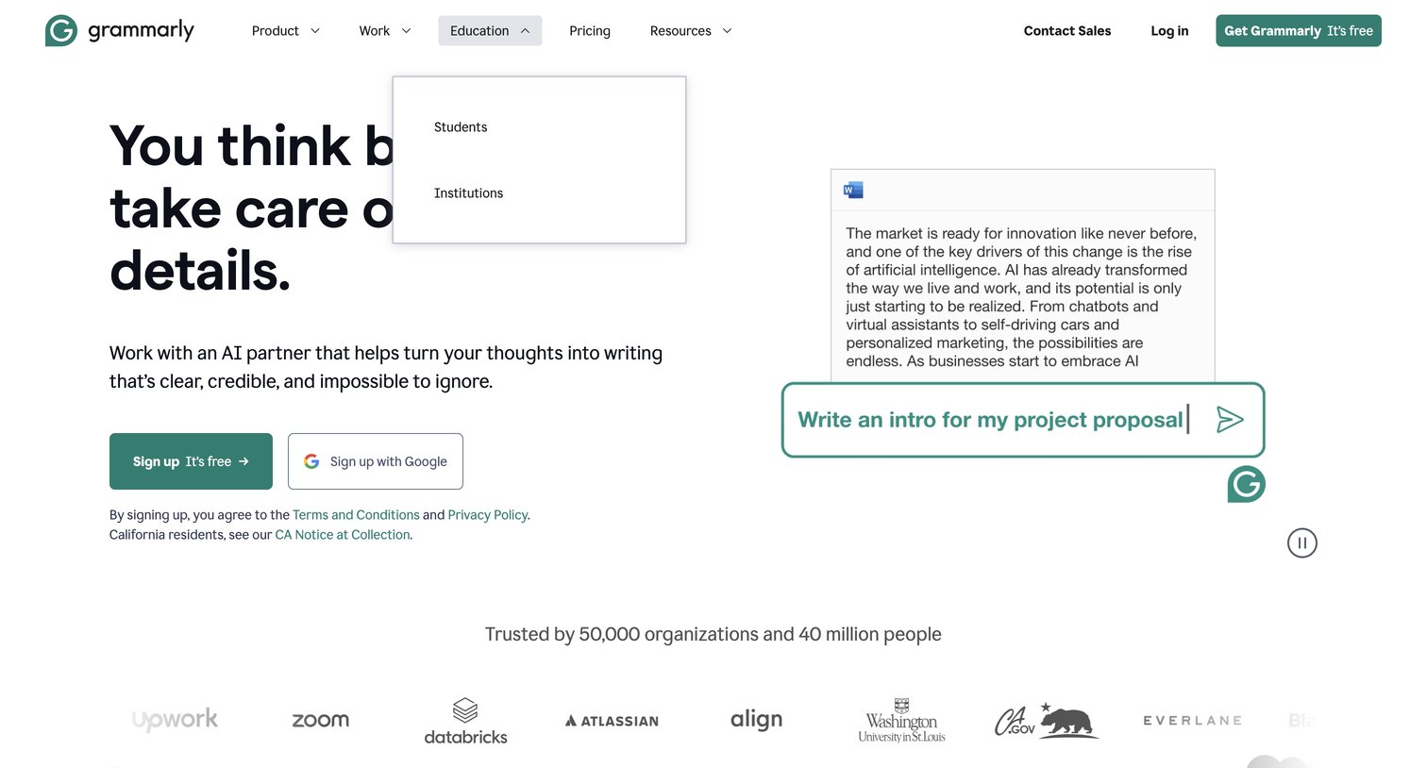Viewport: 1427px width, 768px height.
Task: Click the Everlane logo
Action: [x=1192, y=721]
